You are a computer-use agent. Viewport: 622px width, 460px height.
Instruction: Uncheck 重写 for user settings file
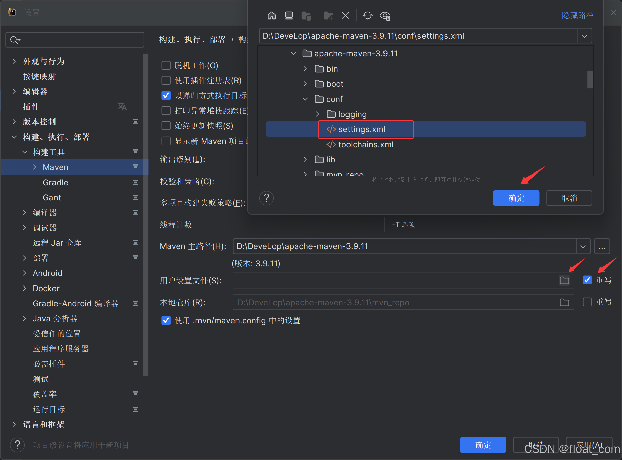pos(587,280)
